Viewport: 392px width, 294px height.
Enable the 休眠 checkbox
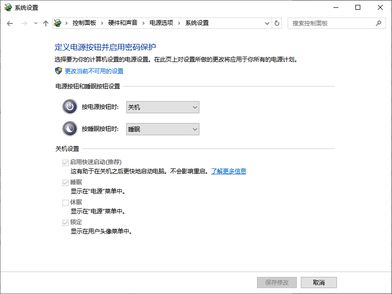click(x=65, y=202)
